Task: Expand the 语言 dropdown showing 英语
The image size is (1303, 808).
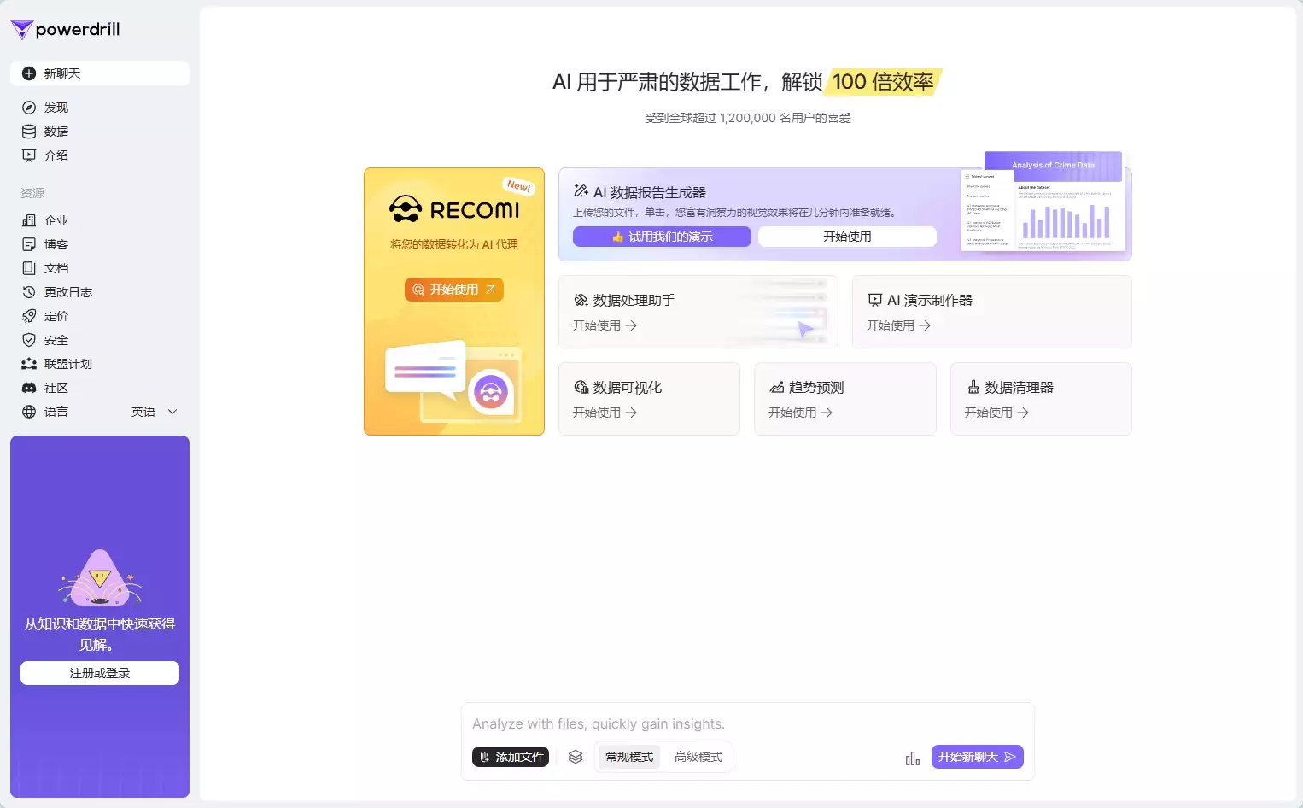Action: tap(155, 412)
